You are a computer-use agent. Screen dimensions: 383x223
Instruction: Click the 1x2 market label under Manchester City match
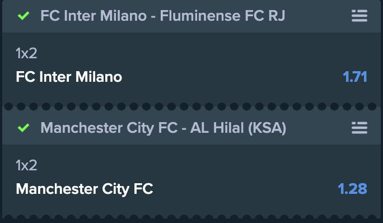(26, 165)
